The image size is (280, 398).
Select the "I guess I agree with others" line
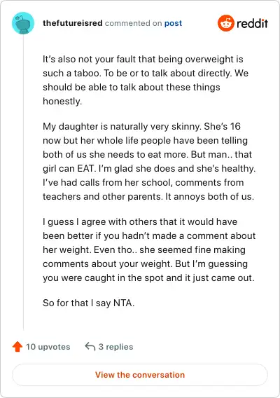coord(140,222)
